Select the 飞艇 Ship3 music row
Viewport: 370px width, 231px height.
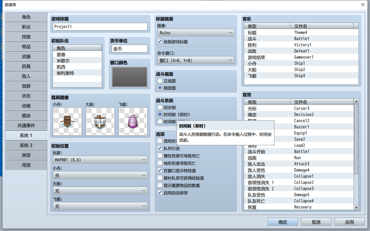point(301,76)
